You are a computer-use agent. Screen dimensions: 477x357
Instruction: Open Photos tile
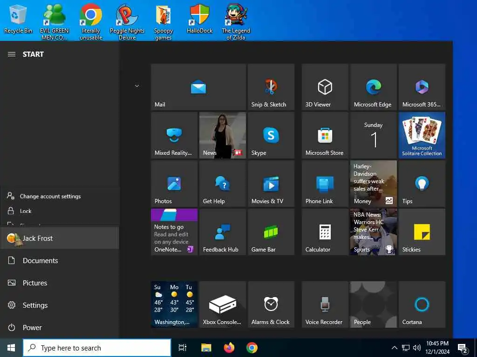(174, 183)
